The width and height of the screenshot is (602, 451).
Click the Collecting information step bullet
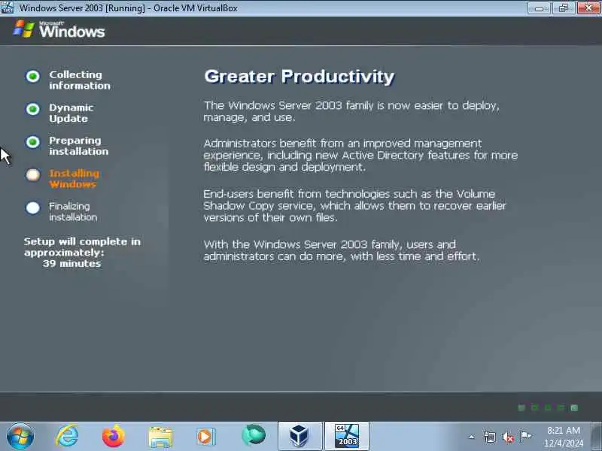[x=32, y=76]
